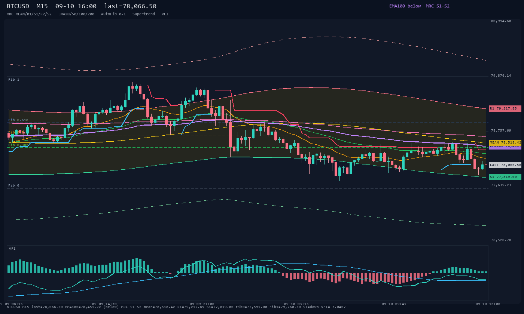Click the R1 79,217.85 price tag
524x314 pixels.
pos(505,108)
